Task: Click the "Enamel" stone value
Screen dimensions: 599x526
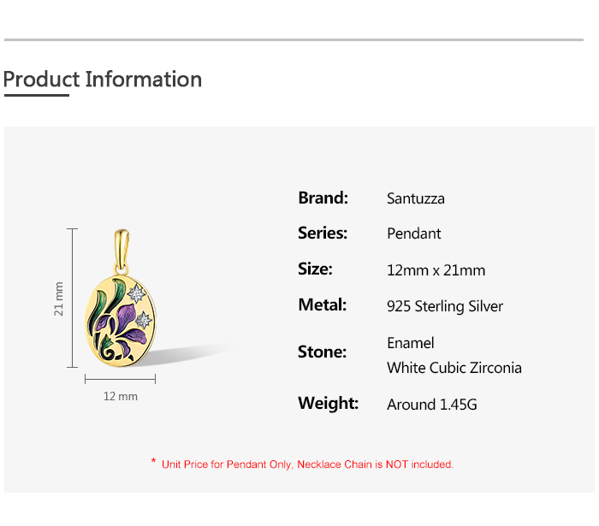Action: pyautogui.click(x=411, y=343)
